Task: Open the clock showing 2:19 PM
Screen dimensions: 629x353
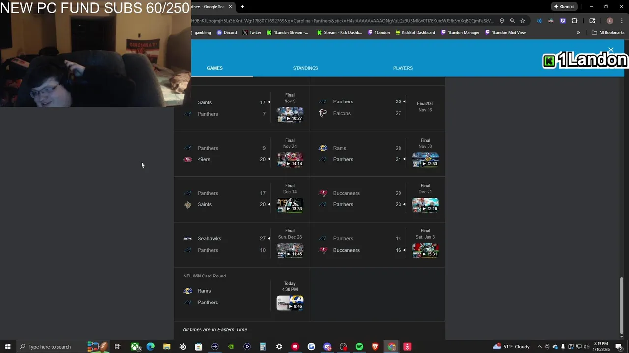Action: coord(601,347)
